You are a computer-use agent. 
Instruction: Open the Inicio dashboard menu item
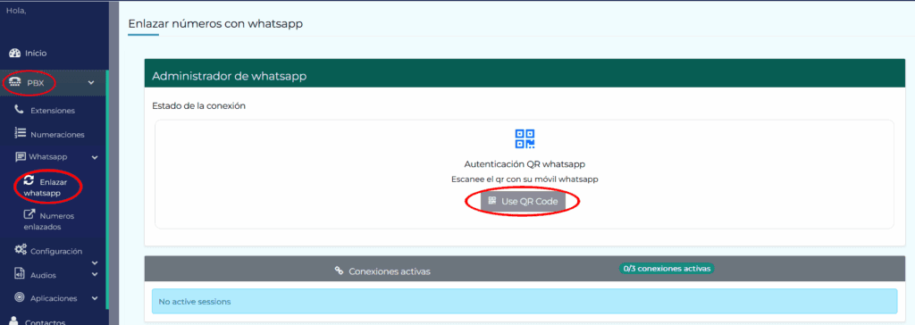click(36, 53)
